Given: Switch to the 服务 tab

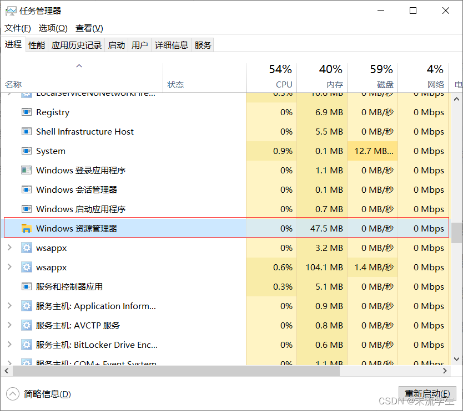Looking at the screenshot, I should click(203, 45).
